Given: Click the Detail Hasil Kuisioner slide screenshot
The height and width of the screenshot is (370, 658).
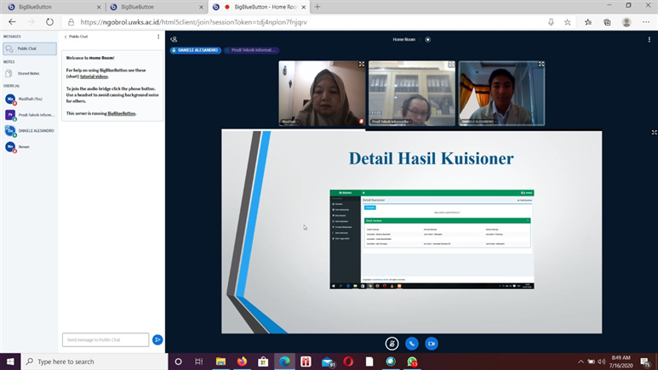Looking at the screenshot, I should [x=432, y=240].
